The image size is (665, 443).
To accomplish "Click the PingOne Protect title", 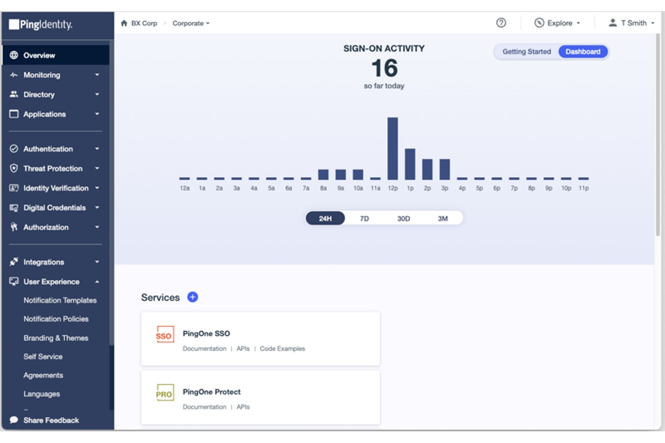I will click(x=212, y=392).
